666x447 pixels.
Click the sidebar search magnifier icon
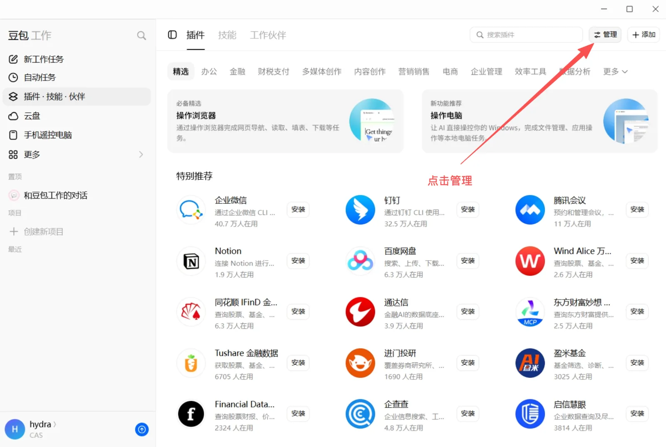coord(142,36)
